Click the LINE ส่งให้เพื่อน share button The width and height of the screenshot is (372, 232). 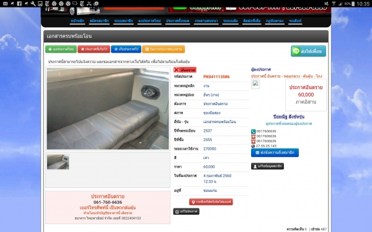click(308, 51)
